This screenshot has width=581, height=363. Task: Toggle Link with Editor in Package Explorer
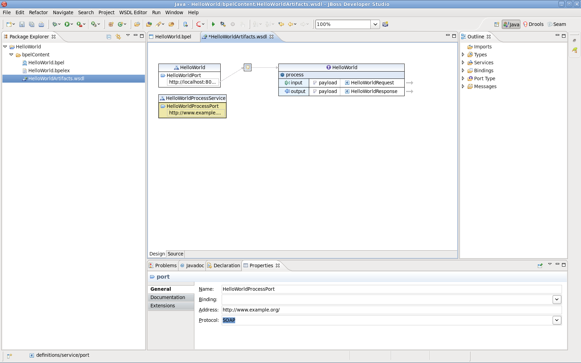(118, 36)
